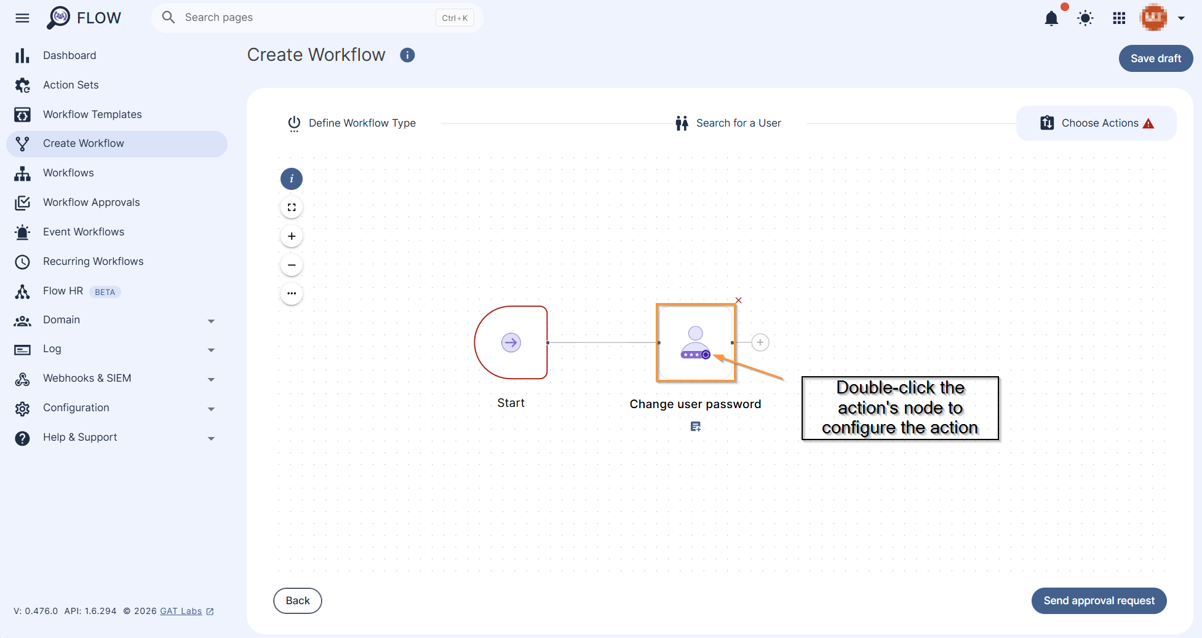
Task: Expand the account dropdown arrow
Action: coord(1181,18)
